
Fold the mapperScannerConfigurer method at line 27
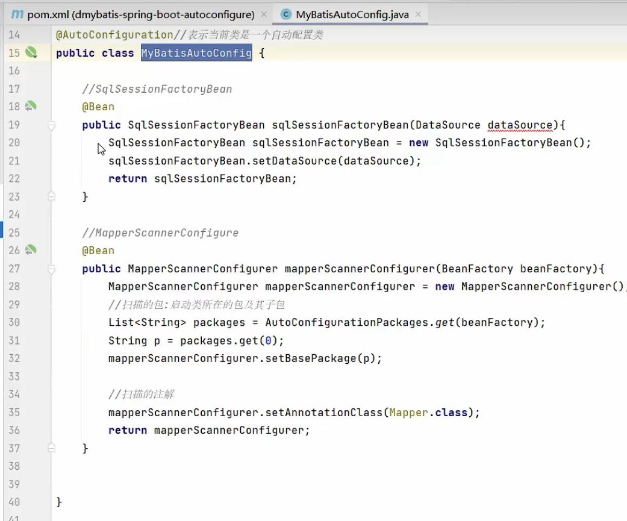[51, 269]
